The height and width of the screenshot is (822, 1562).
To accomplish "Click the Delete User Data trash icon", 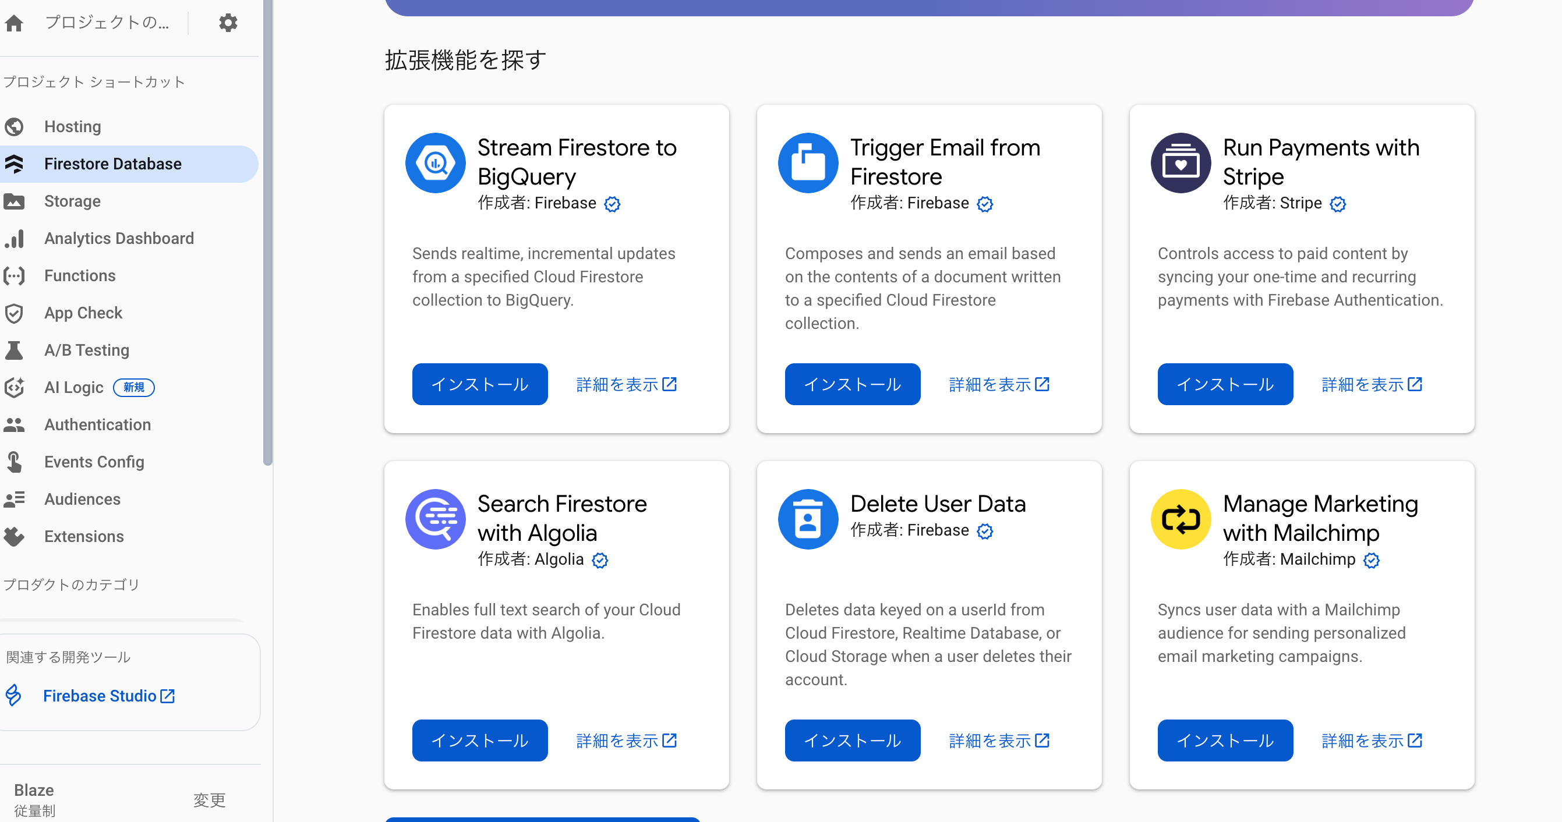I will (x=808, y=519).
